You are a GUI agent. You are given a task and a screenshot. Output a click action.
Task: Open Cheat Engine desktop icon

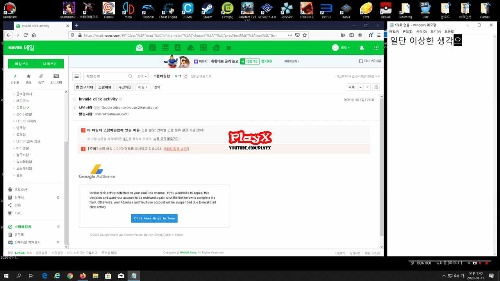pyautogui.click(x=168, y=11)
